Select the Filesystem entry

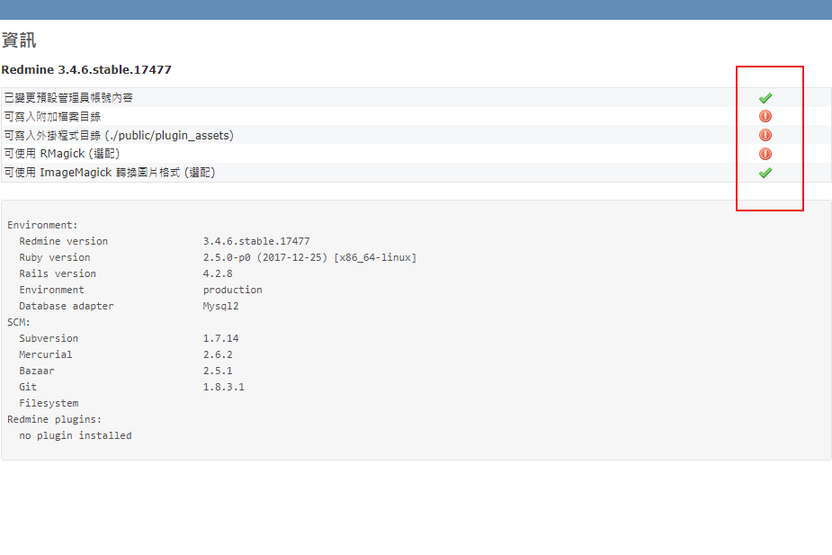(49, 403)
